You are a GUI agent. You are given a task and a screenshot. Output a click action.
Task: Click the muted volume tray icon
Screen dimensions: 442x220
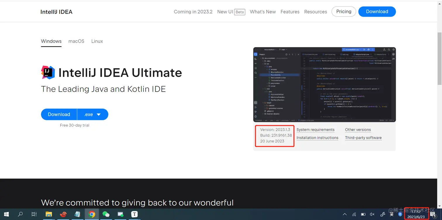tap(372, 214)
